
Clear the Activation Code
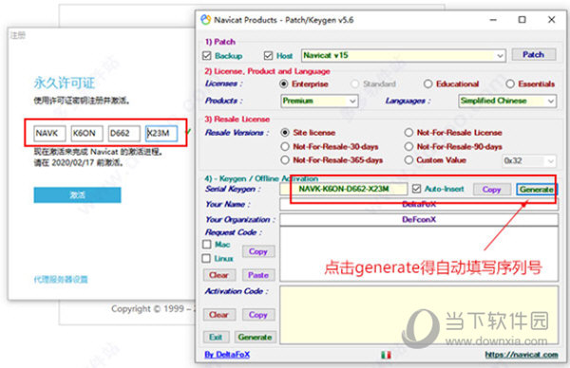(218, 315)
